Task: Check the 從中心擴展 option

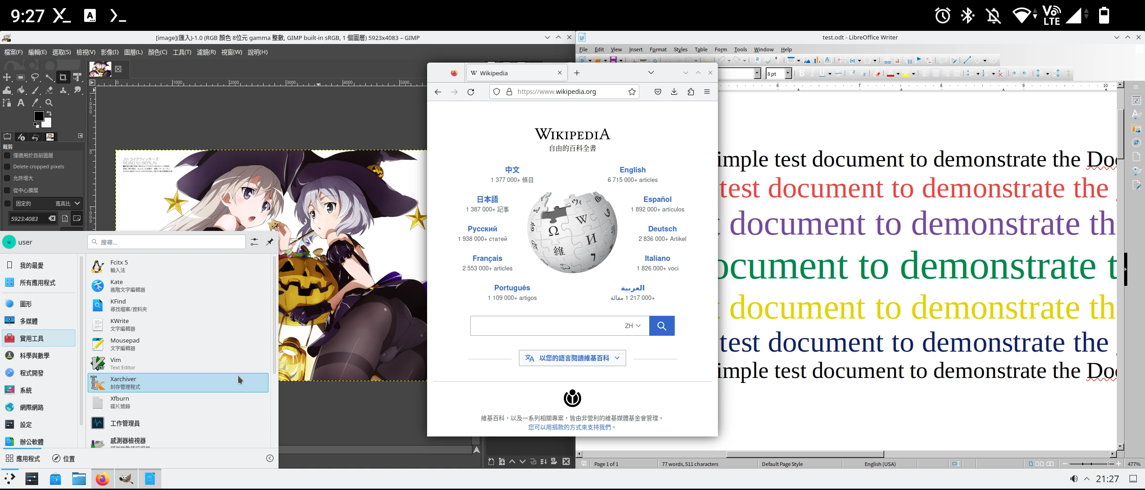Action: click(7, 191)
